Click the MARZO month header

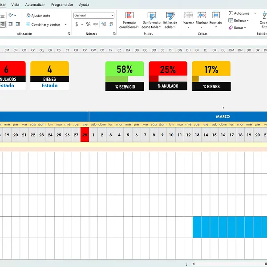(x=223, y=117)
